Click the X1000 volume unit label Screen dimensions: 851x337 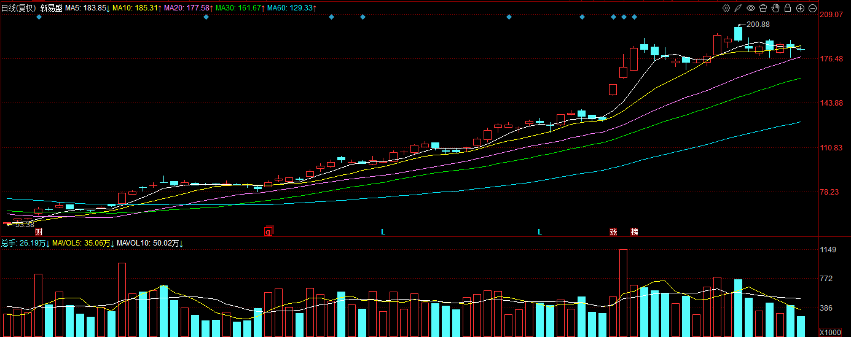click(830, 333)
